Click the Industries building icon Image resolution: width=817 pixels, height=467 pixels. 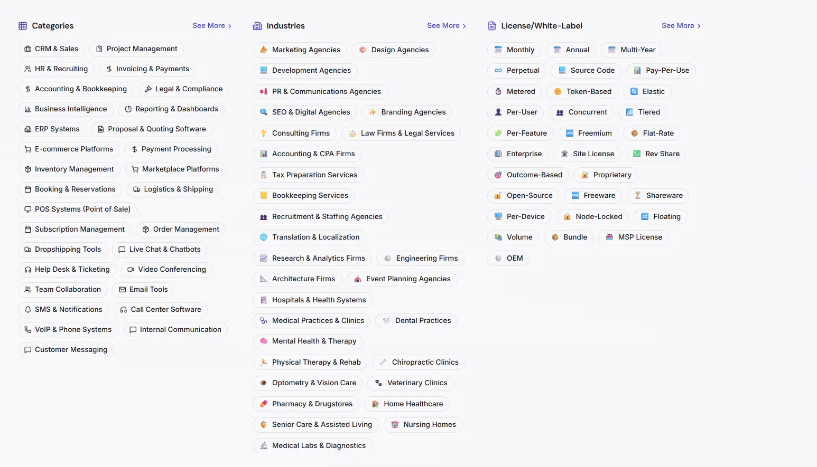click(257, 26)
